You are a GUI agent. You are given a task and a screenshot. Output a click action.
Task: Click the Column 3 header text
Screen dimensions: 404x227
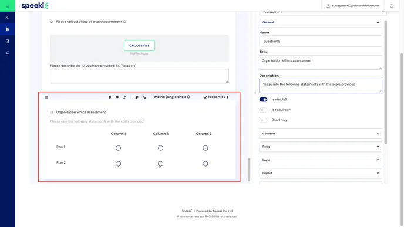pos(204,134)
